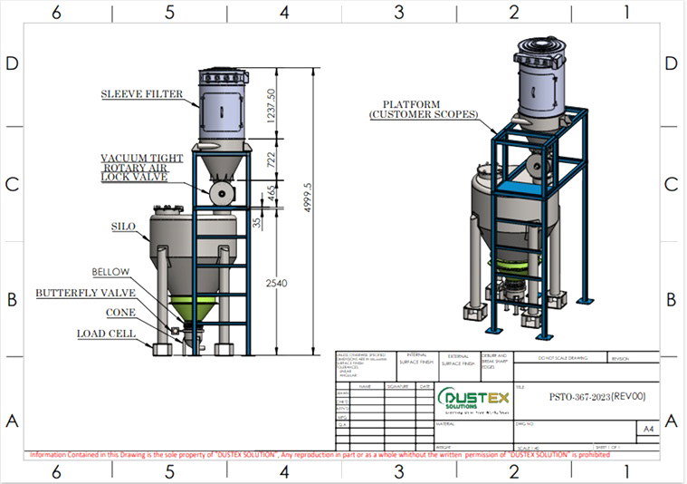Image resolution: width=687 pixels, height=484 pixels.
Task: Click the SILO callout text
Action: pos(124,227)
